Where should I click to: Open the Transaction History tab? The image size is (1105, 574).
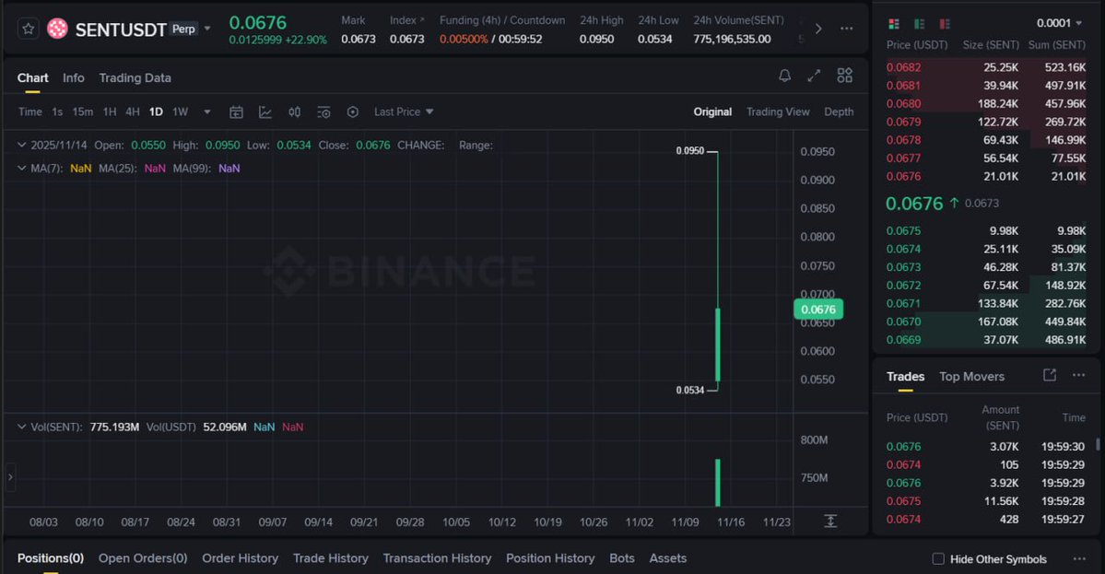click(437, 558)
